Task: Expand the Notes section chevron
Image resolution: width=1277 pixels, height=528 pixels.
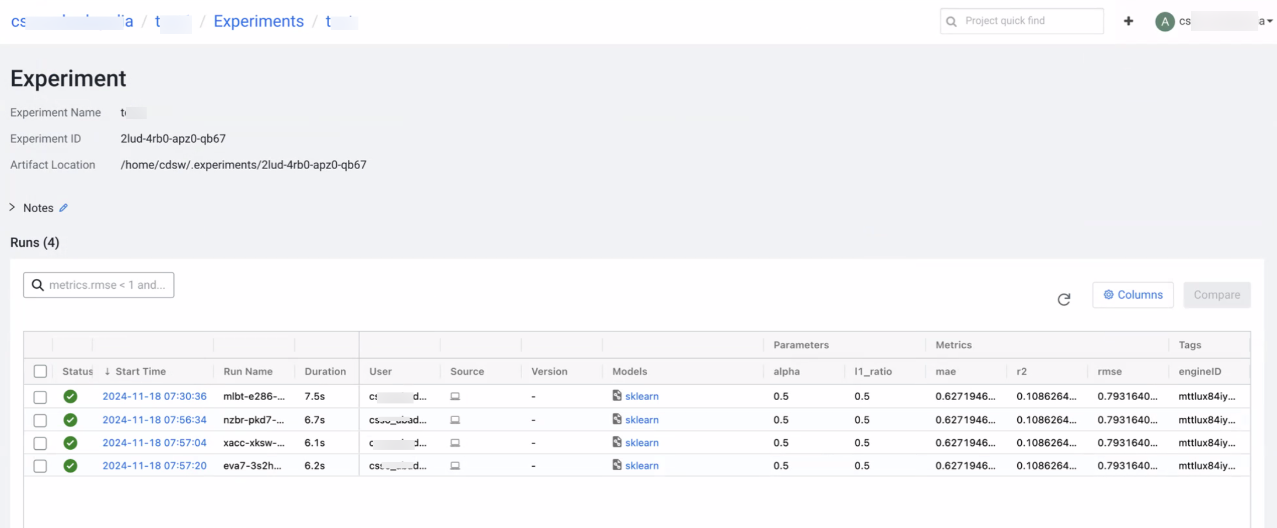Action: (12, 207)
